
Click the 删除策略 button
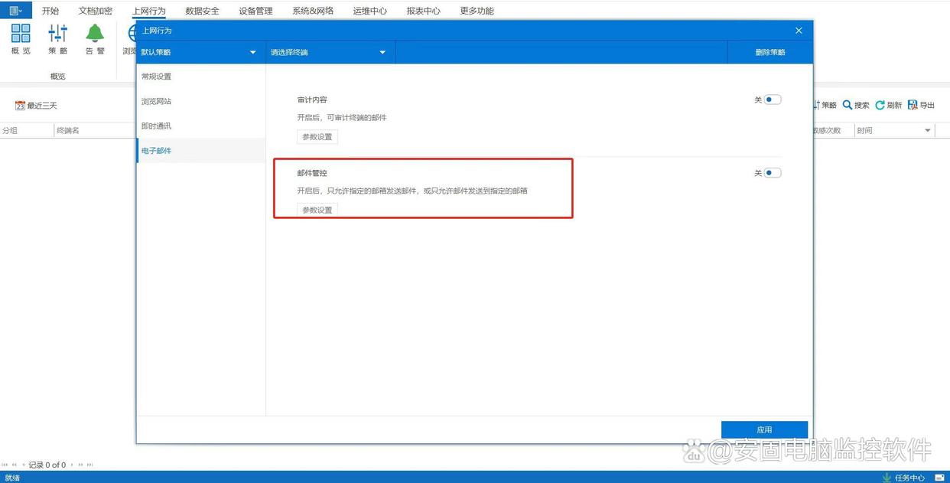pos(770,52)
